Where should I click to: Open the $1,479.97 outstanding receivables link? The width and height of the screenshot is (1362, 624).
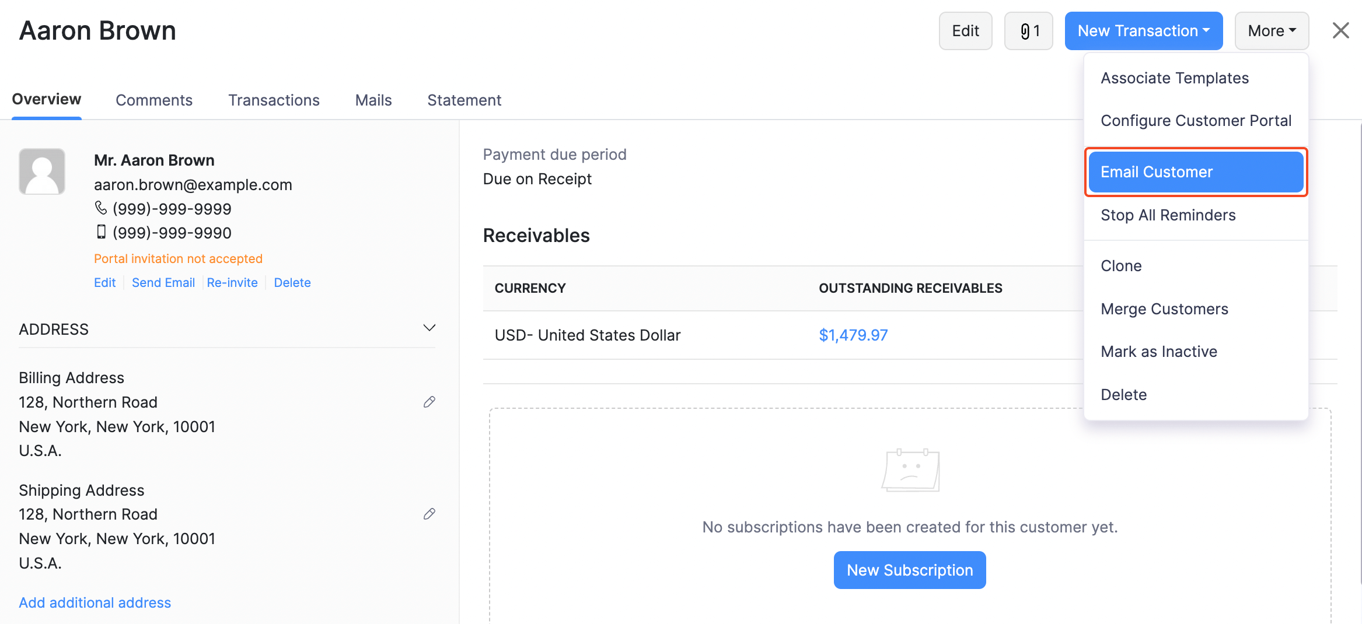point(853,335)
